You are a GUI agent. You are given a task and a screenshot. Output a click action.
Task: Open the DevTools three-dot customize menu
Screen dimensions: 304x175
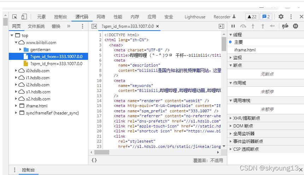click(x=291, y=17)
